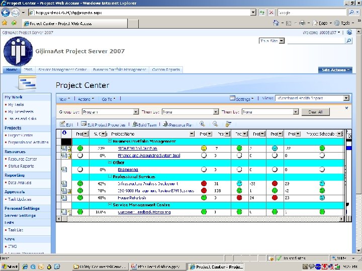This screenshot has width=362, height=271.
Task: Click the Project Center Gantt logo image
Action: coord(28,82)
